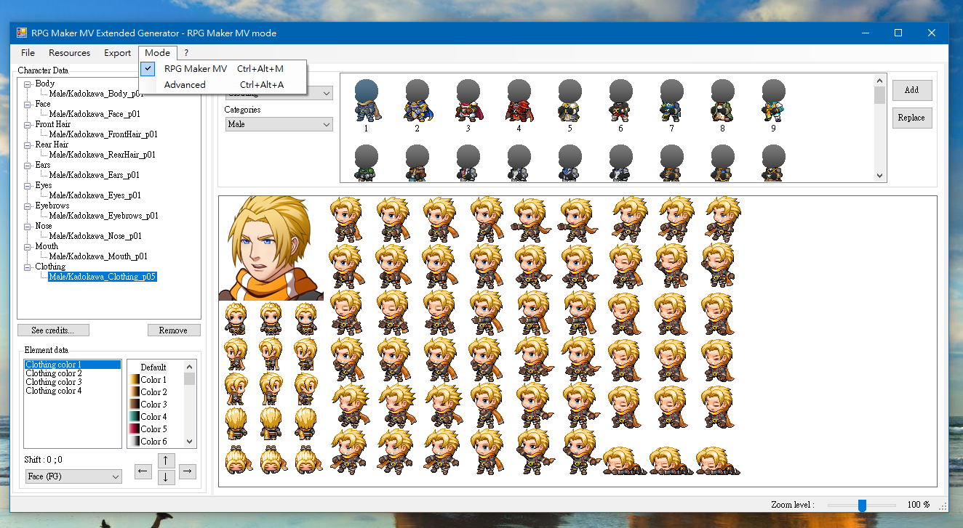Image resolution: width=963 pixels, height=528 pixels.
Task: Click the shift left arrow button
Action: tap(144, 472)
